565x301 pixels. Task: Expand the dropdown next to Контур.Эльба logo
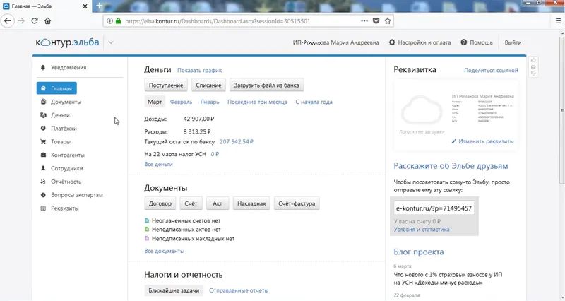(x=111, y=42)
